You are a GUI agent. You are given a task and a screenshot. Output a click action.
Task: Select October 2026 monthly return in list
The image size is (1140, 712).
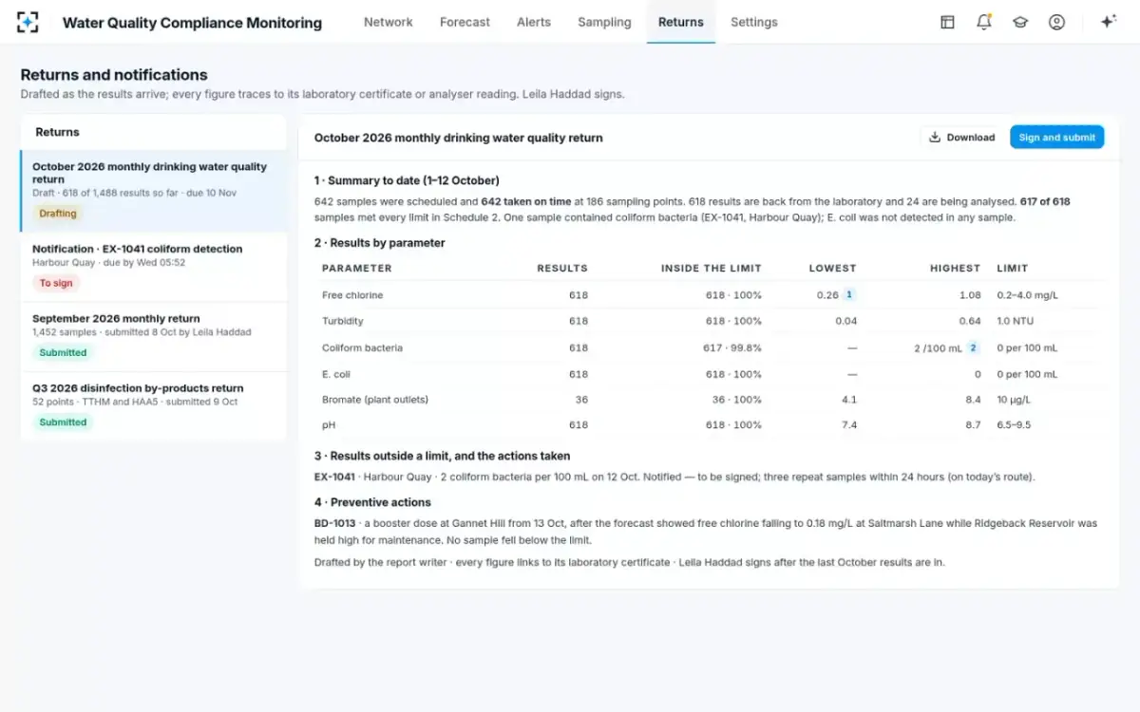pos(153,191)
